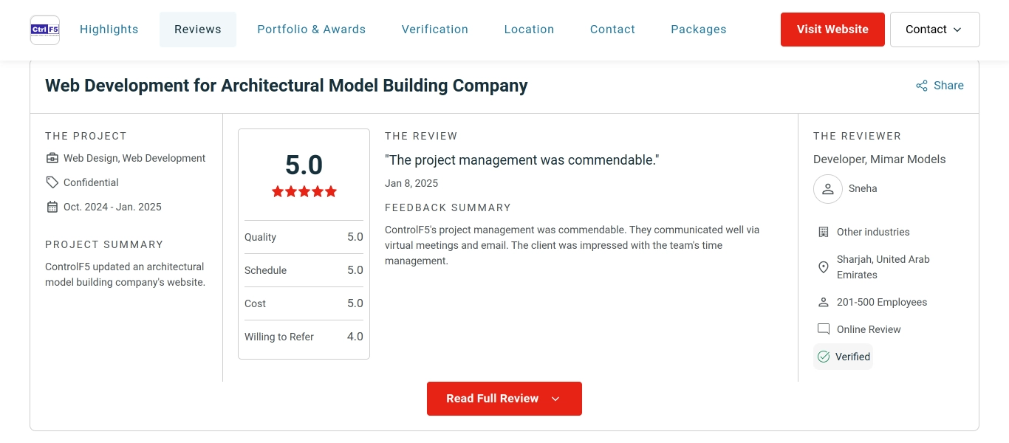This screenshot has height=443, width=1009.
Task: Open the Contact dropdown in the header
Action: tap(934, 30)
